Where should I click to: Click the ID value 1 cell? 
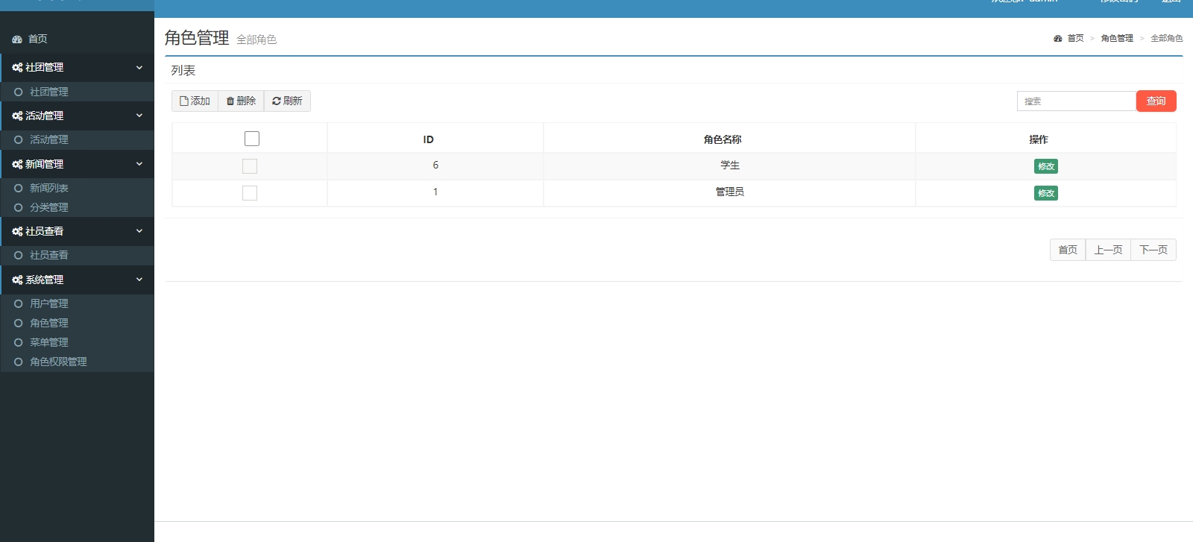click(x=435, y=192)
